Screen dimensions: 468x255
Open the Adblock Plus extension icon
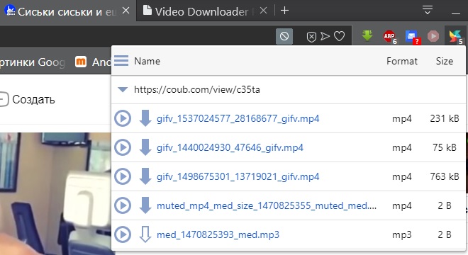click(389, 36)
